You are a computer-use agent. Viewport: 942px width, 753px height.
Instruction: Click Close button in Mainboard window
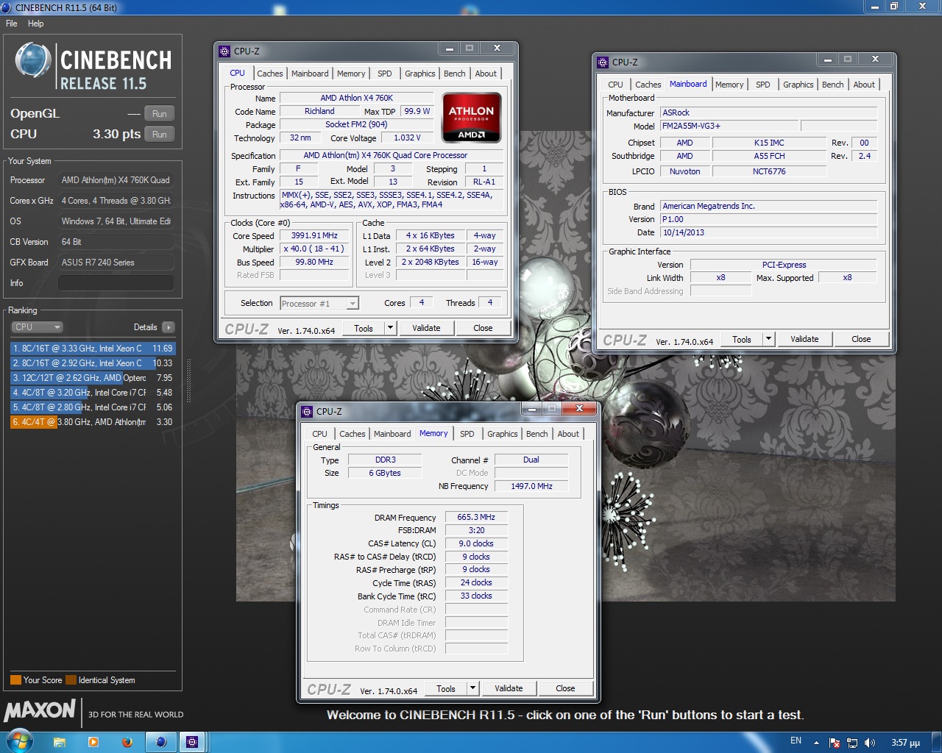point(861,340)
